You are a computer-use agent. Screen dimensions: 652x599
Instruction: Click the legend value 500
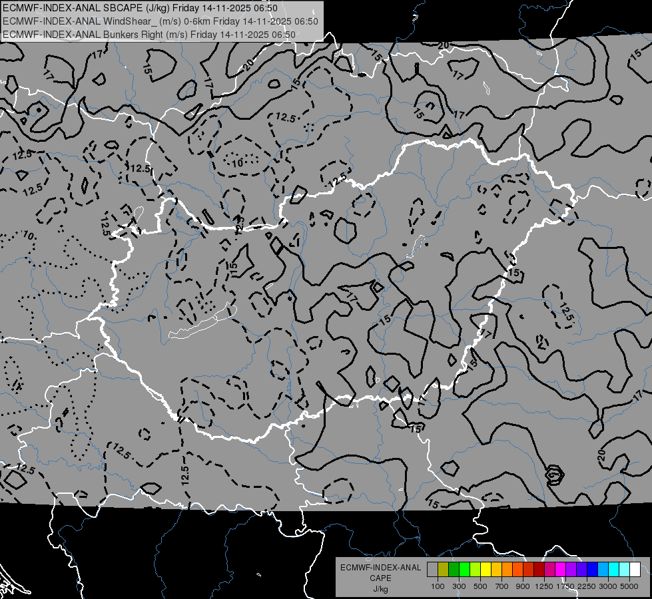click(480, 586)
